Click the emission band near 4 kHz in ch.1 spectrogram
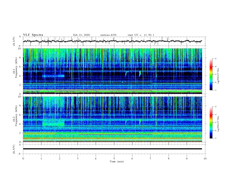Viewport: 231px width, 178px height. coord(53,76)
